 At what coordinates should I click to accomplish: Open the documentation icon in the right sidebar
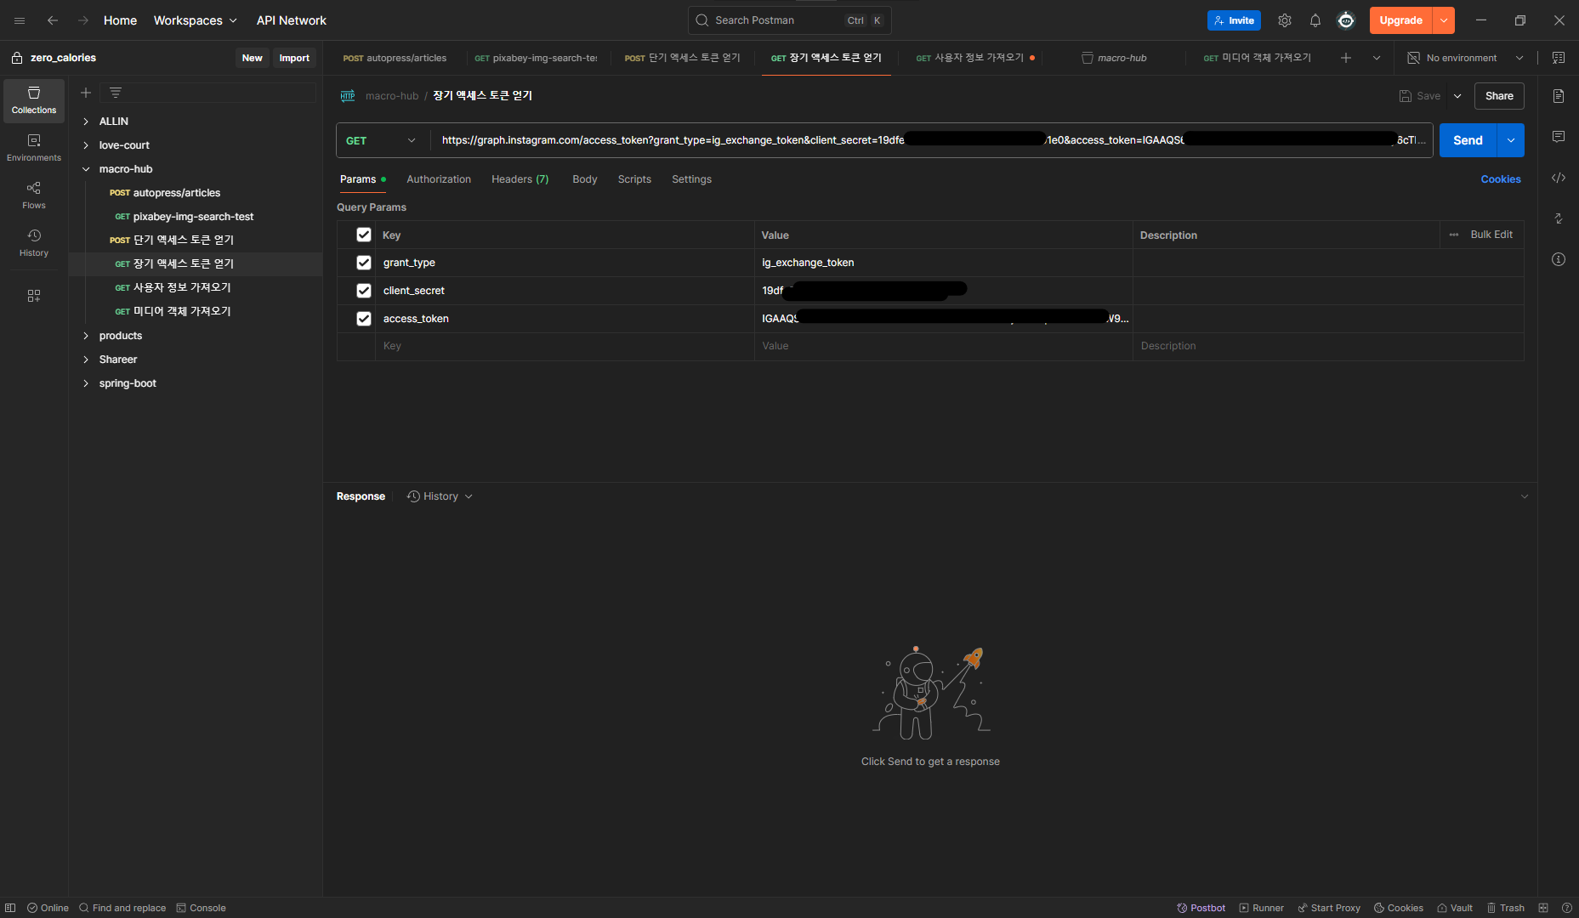click(x=1559, y=96)
